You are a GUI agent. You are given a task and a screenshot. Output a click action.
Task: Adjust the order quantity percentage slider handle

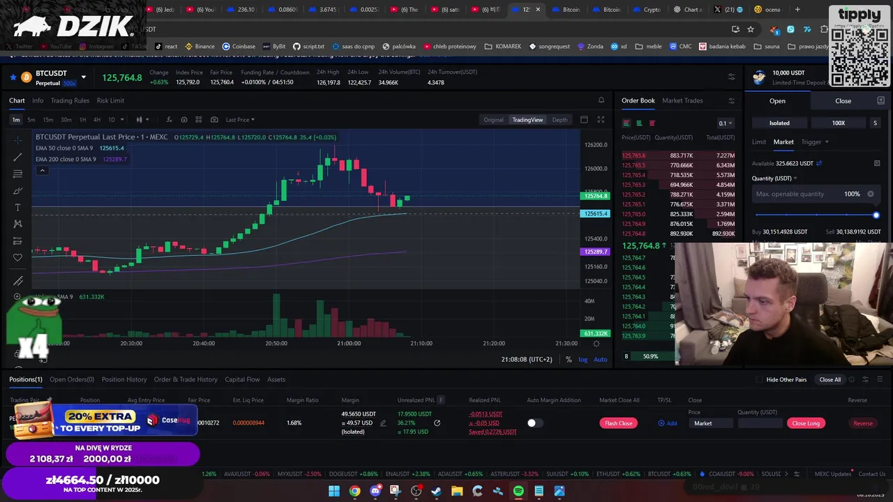tap(876, 215)
